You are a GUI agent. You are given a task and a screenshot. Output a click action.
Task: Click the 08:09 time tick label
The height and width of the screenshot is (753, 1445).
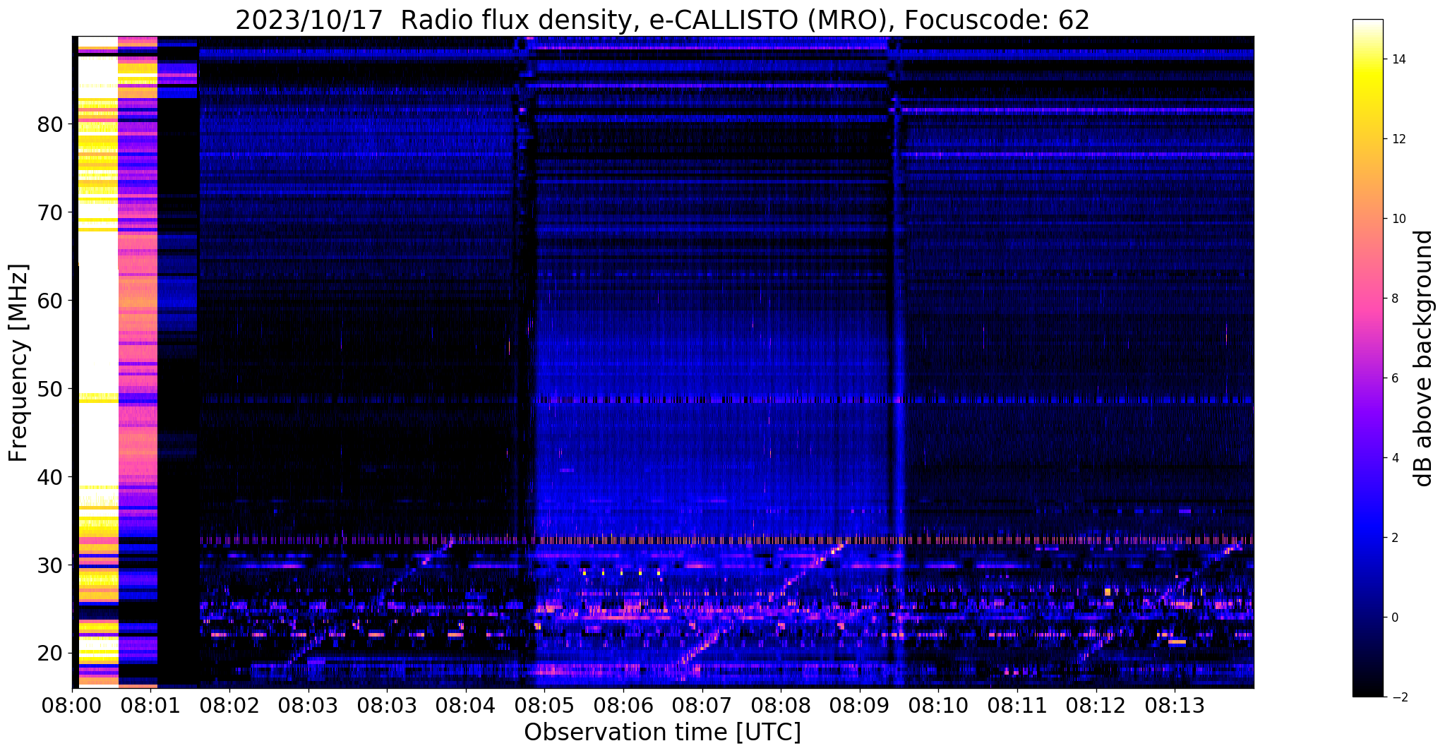coord(859,705)
